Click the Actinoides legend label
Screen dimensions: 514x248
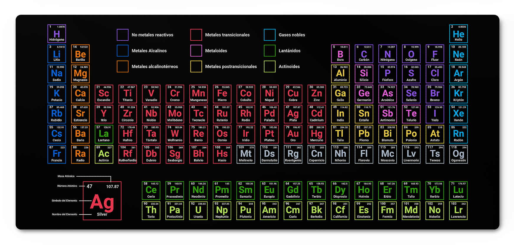click(289, 67)
